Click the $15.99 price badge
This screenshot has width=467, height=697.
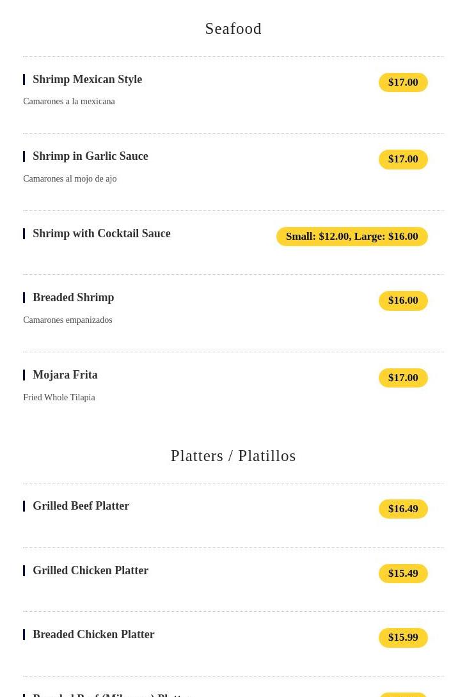(403, 638)
